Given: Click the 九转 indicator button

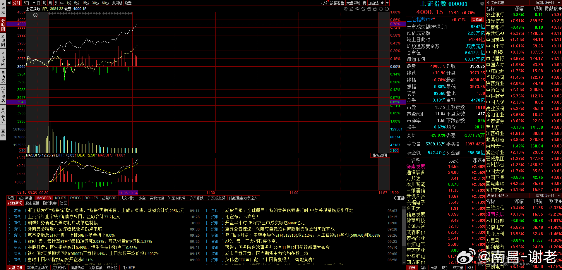Looking at the screenshot, I should click(324, 3).
